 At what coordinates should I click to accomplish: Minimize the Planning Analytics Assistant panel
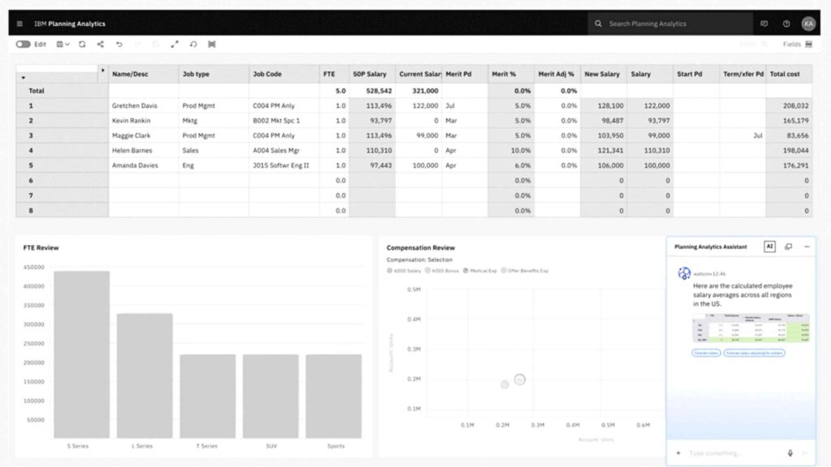pos(807,246)
